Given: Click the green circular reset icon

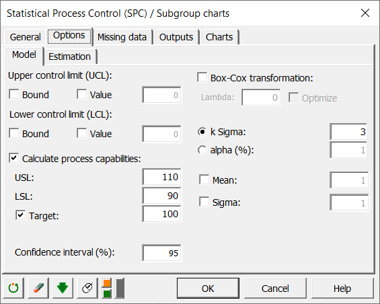Looking at the screenshot, I should [13, 288].
